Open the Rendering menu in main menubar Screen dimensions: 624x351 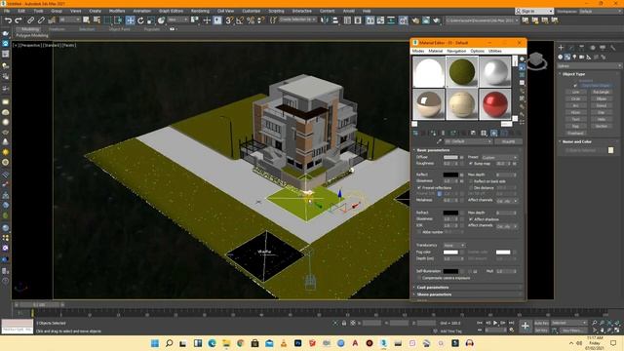point(200,11)
